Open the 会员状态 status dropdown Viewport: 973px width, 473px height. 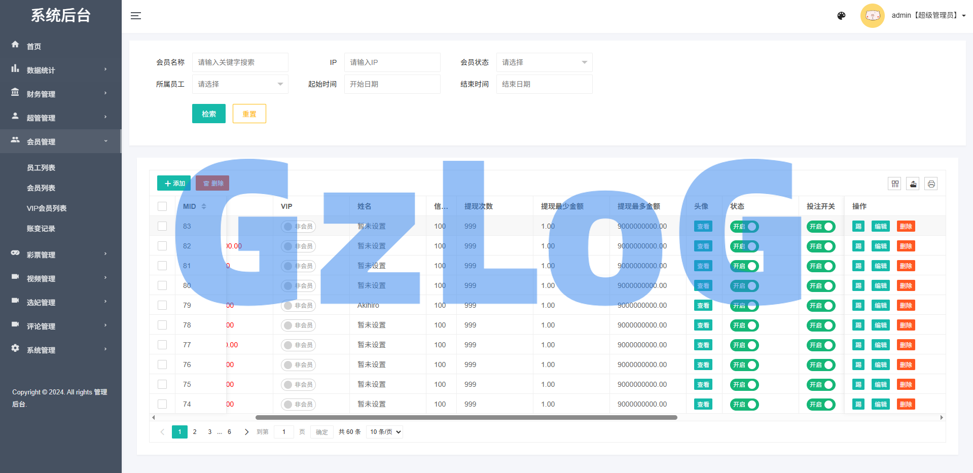click(544, 62)
